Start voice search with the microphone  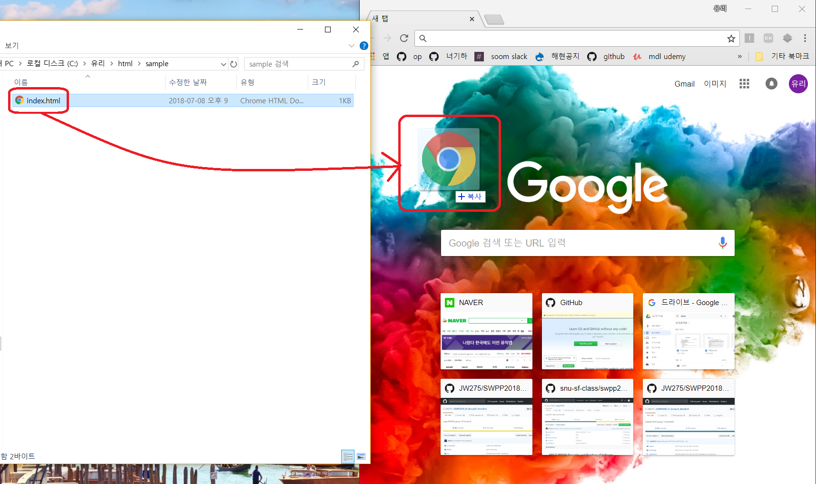click(x=722, y=243)
